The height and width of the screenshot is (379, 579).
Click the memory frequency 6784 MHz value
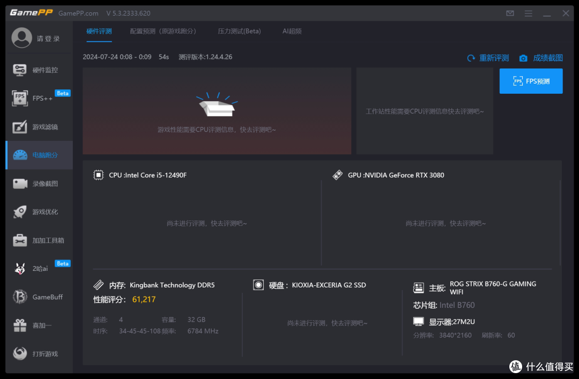click(x=203, y=331)
